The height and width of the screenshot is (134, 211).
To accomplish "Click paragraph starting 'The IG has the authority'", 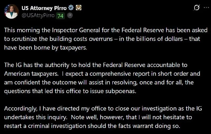I will click(x=102, y=78).
